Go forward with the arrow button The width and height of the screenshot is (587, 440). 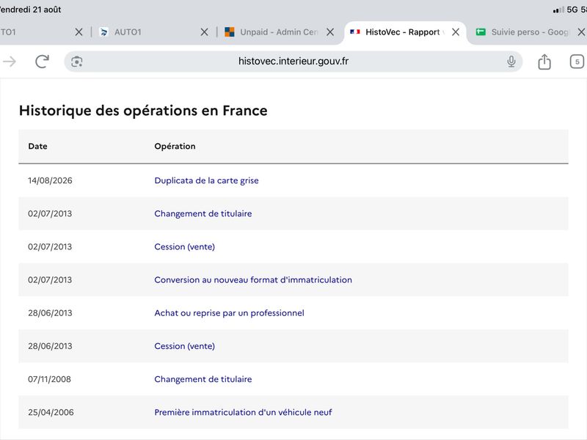coord(10,62)
